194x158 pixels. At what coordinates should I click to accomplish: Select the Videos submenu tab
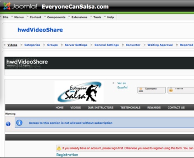point(12,45)
